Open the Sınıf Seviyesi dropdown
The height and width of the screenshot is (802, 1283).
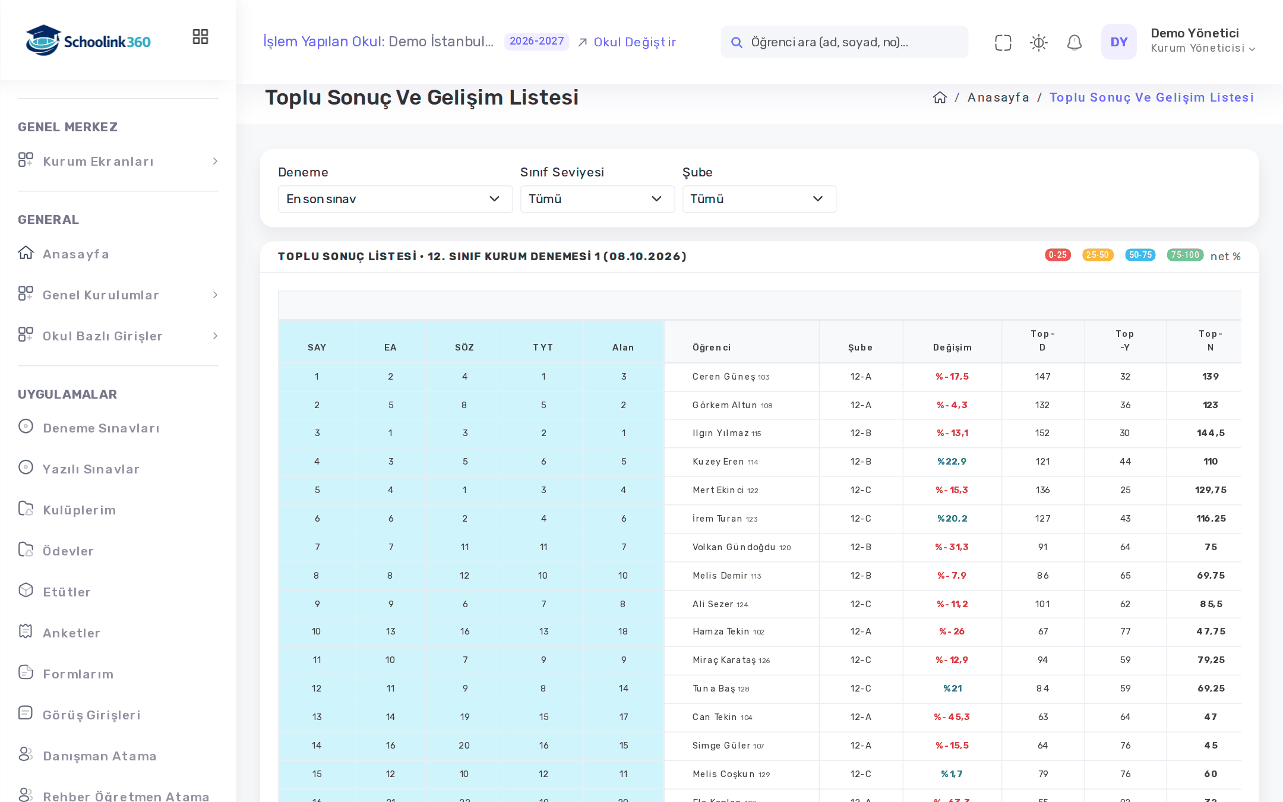(x=597, y=199)
